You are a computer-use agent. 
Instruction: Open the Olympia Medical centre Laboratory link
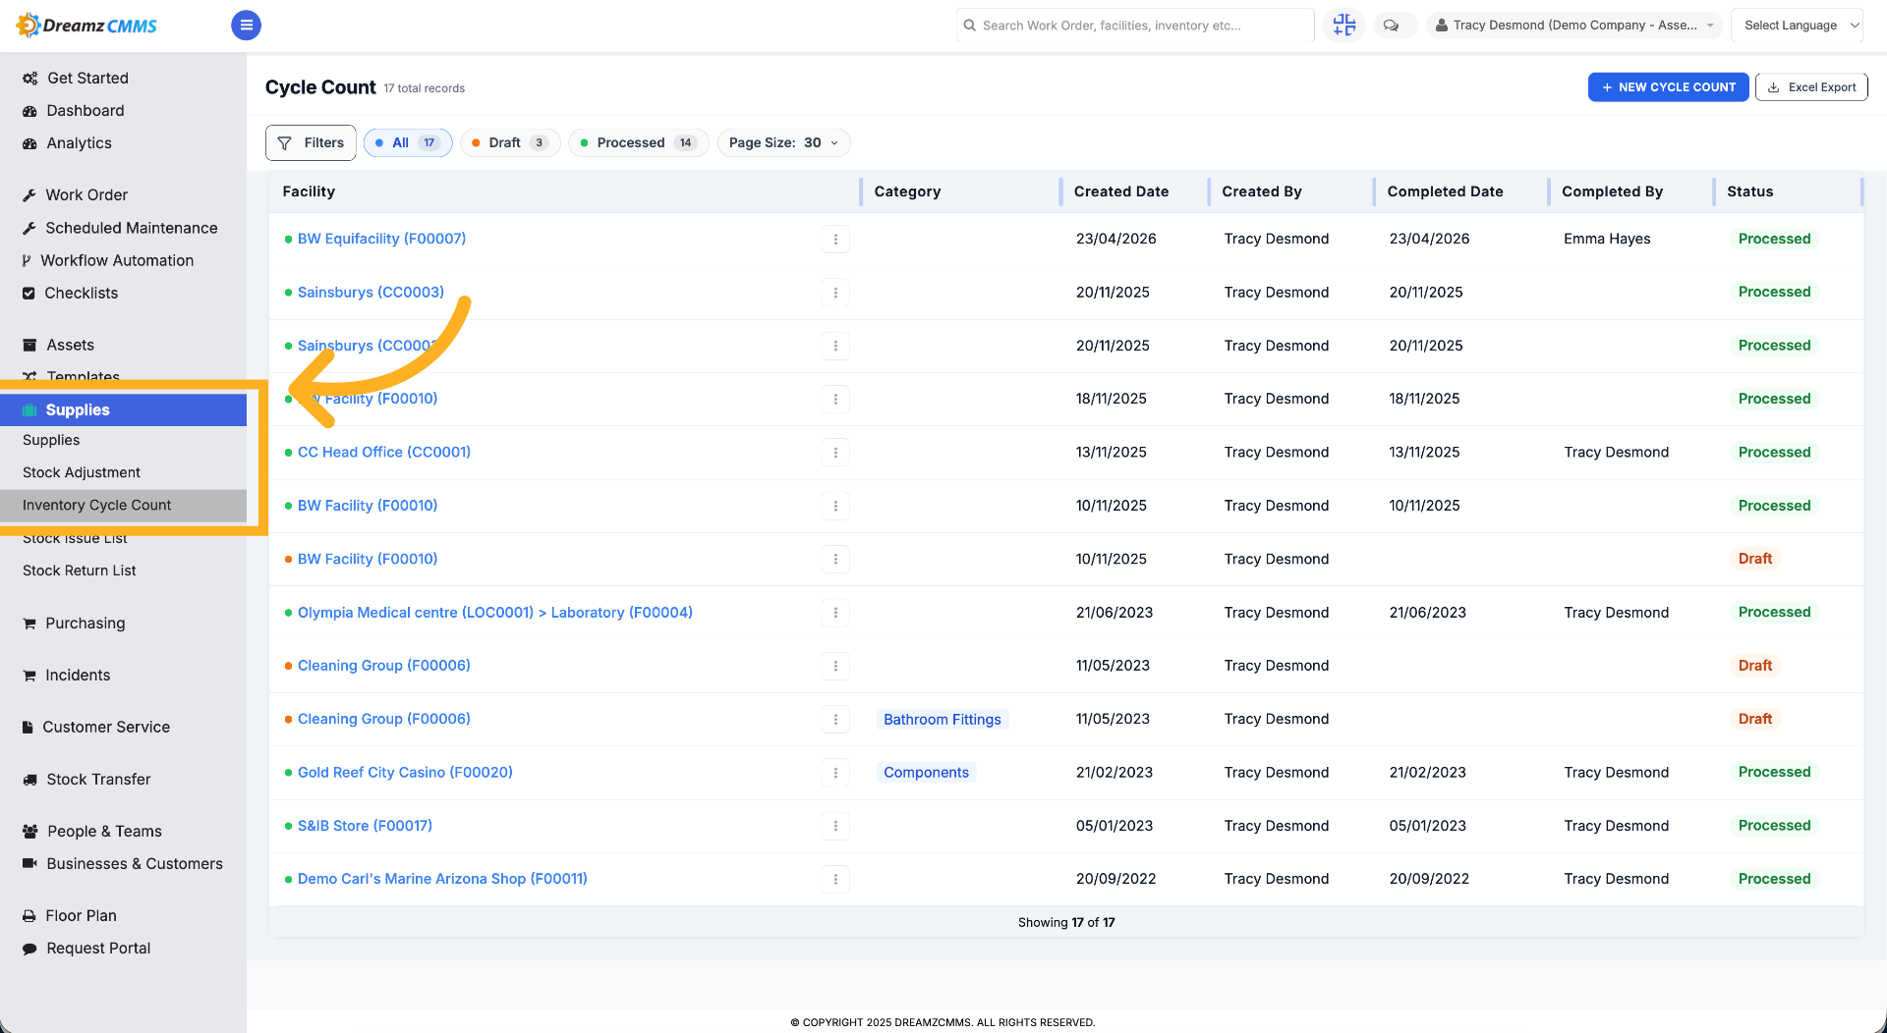coord(495,613)
